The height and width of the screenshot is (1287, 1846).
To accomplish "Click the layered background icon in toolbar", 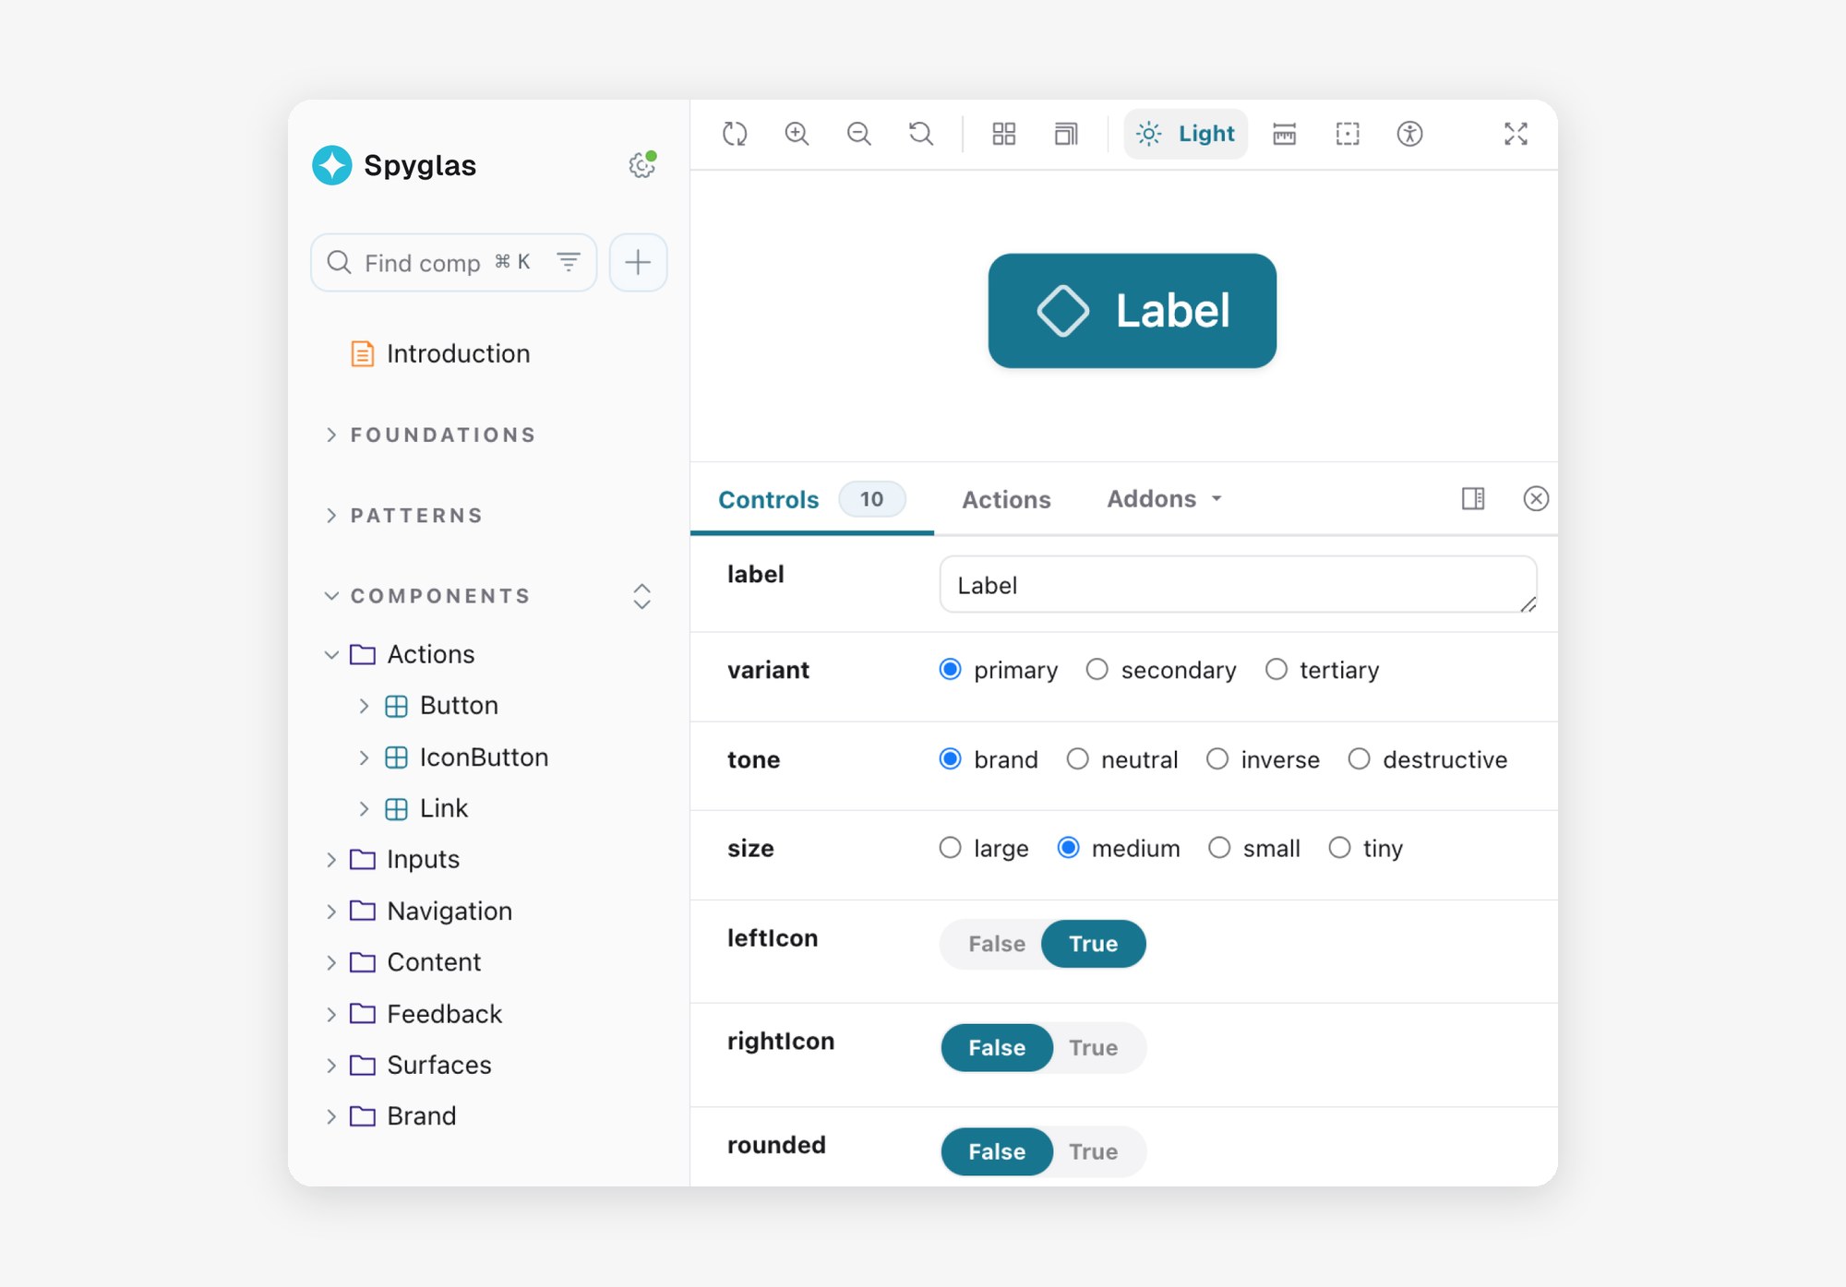I will click(1066, 134).
